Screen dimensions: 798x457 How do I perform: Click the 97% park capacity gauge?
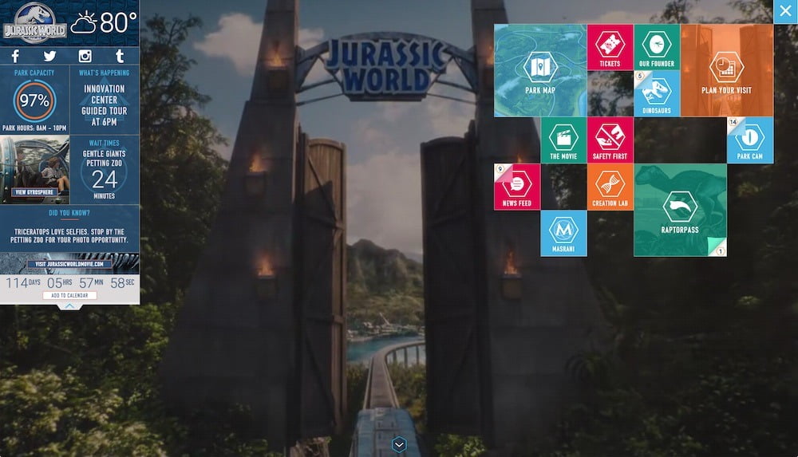tap(34, 100)
